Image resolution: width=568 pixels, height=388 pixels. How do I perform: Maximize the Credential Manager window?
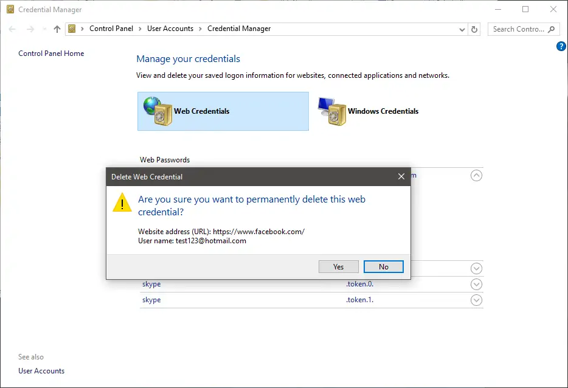525,9
